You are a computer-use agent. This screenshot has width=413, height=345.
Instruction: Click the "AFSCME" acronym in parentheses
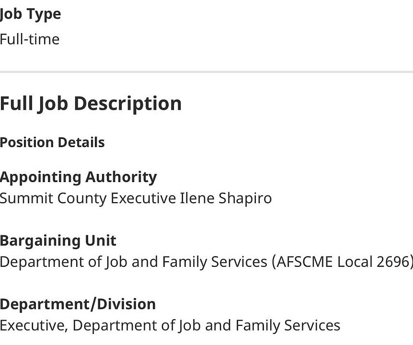(x=304, y=262)
